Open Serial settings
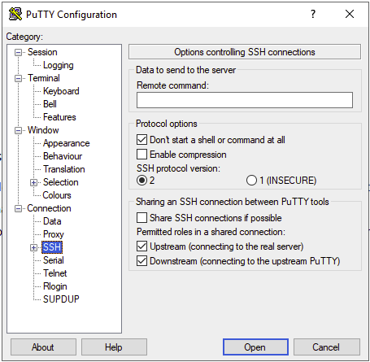370x362 pixels. (54, 260)
